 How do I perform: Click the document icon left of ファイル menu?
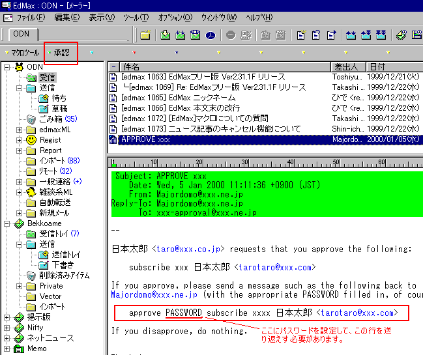click(8, 18)
